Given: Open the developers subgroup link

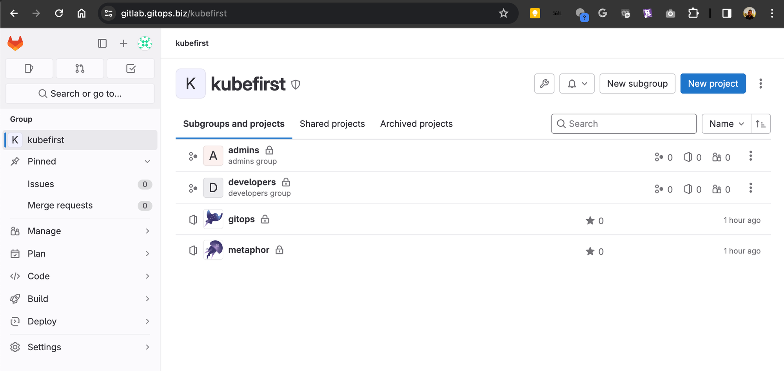Looking at the screenshot, I should (252, 182).
